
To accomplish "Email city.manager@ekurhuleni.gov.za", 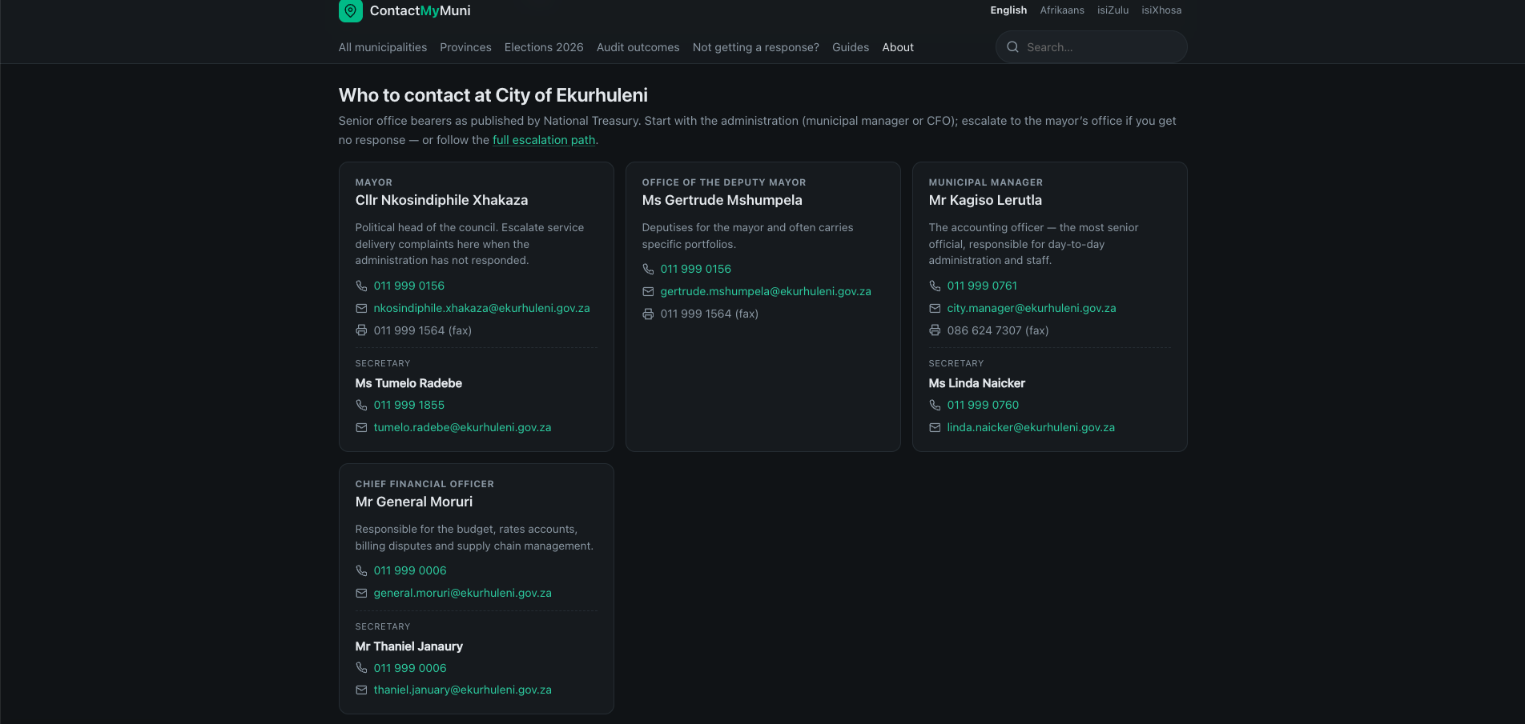I will (x=1032, y=308).
